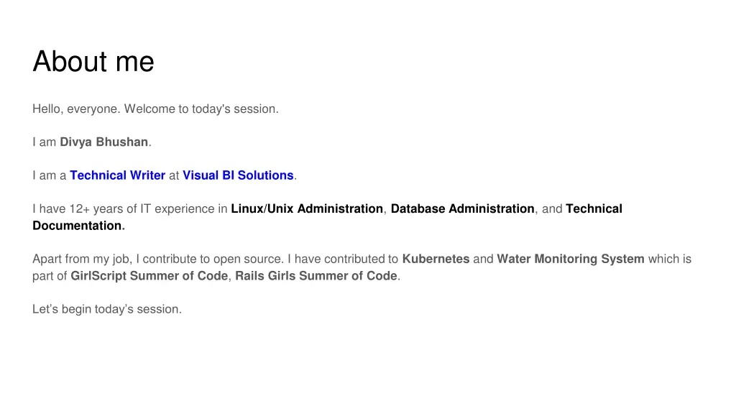Open the Visual BI Solutions link
Screen dimensions: 736x414
(238, 175)
